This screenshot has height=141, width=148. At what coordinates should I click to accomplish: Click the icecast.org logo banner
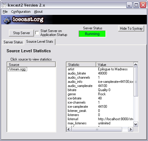click(x=74, y=20)
